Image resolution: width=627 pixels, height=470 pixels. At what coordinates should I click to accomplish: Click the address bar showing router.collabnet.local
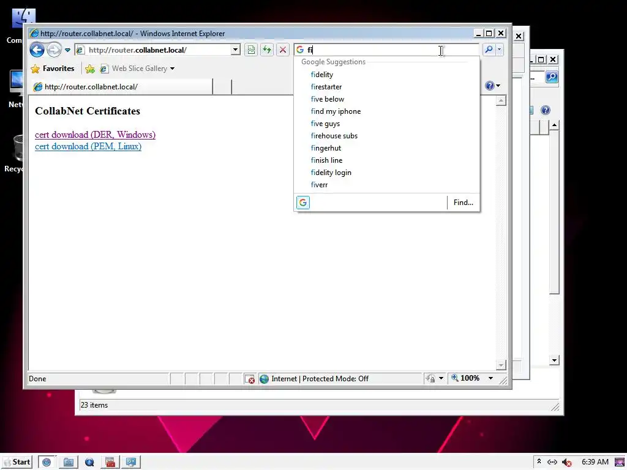[152, 50]
